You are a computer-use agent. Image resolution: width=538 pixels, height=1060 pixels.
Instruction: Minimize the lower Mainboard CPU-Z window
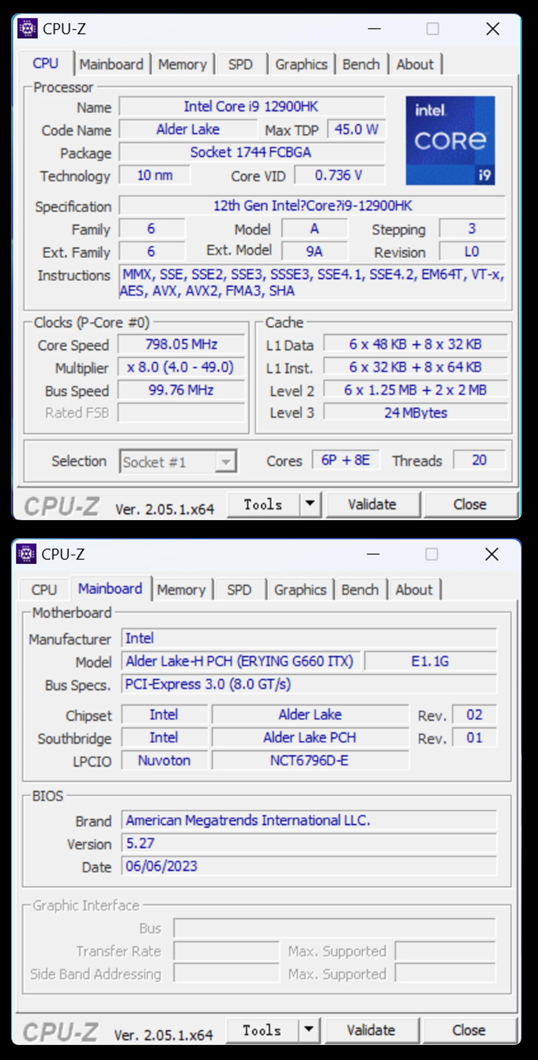pos(373,554)
